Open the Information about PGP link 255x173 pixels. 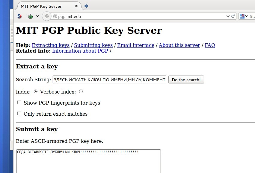point(80,51)
